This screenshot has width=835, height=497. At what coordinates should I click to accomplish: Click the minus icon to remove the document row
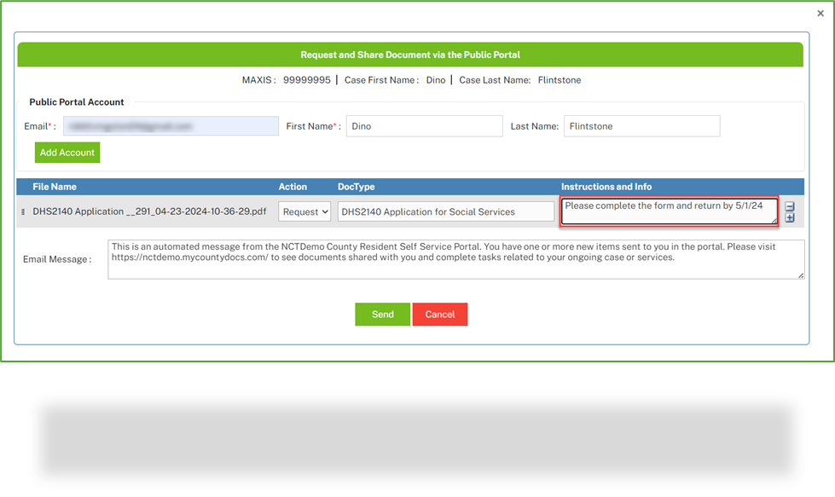(x=790, y=206)
